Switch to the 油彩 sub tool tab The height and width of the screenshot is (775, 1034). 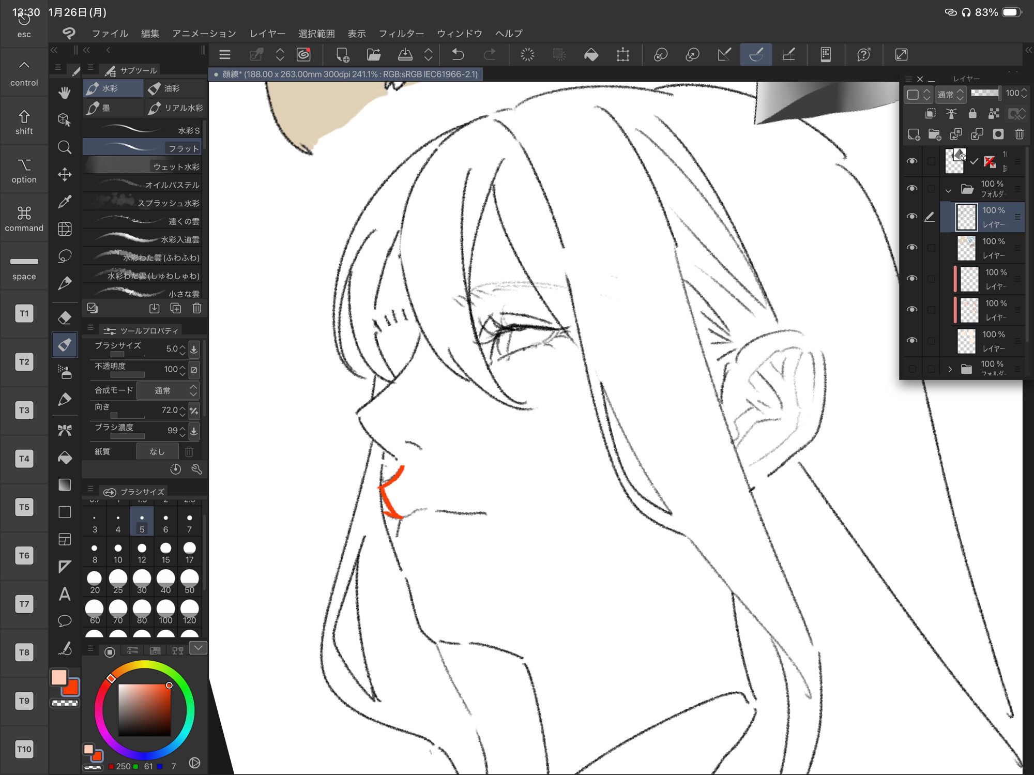click(170, 88)
